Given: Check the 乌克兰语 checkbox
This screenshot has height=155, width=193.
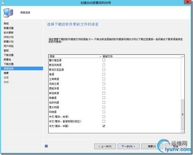Looking at the screenshot, I should [x=104, y=84].
